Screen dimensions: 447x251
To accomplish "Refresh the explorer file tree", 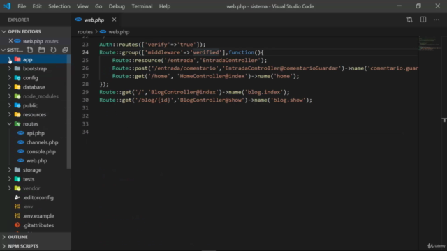I will (x=53, y=50).
